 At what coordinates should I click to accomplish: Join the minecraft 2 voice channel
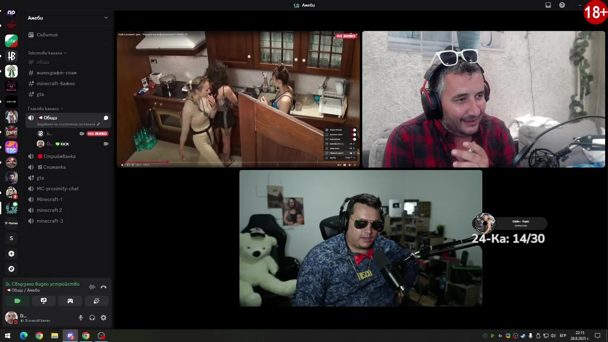(68, 210)
